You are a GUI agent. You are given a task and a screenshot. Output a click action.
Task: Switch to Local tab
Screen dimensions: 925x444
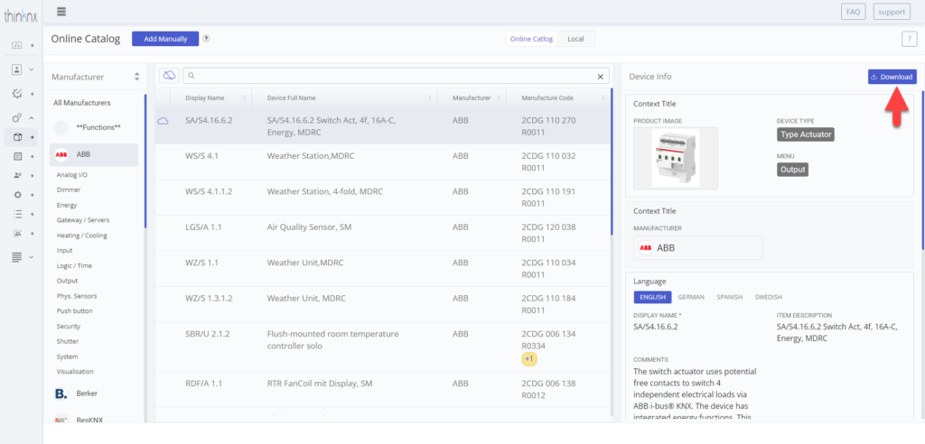click(575, 39)
